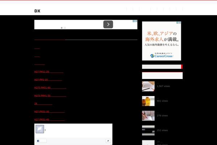Click the flag profile picture in the Facebook widget
217x145 pixels.
[40, 129]
